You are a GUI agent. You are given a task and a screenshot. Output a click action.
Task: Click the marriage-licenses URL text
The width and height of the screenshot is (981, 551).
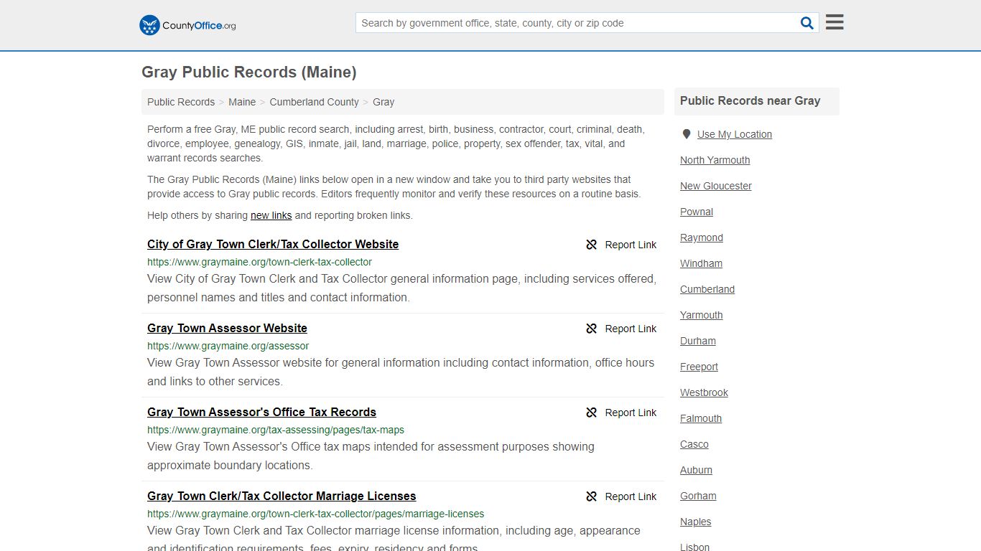click(x=315, y=514)
